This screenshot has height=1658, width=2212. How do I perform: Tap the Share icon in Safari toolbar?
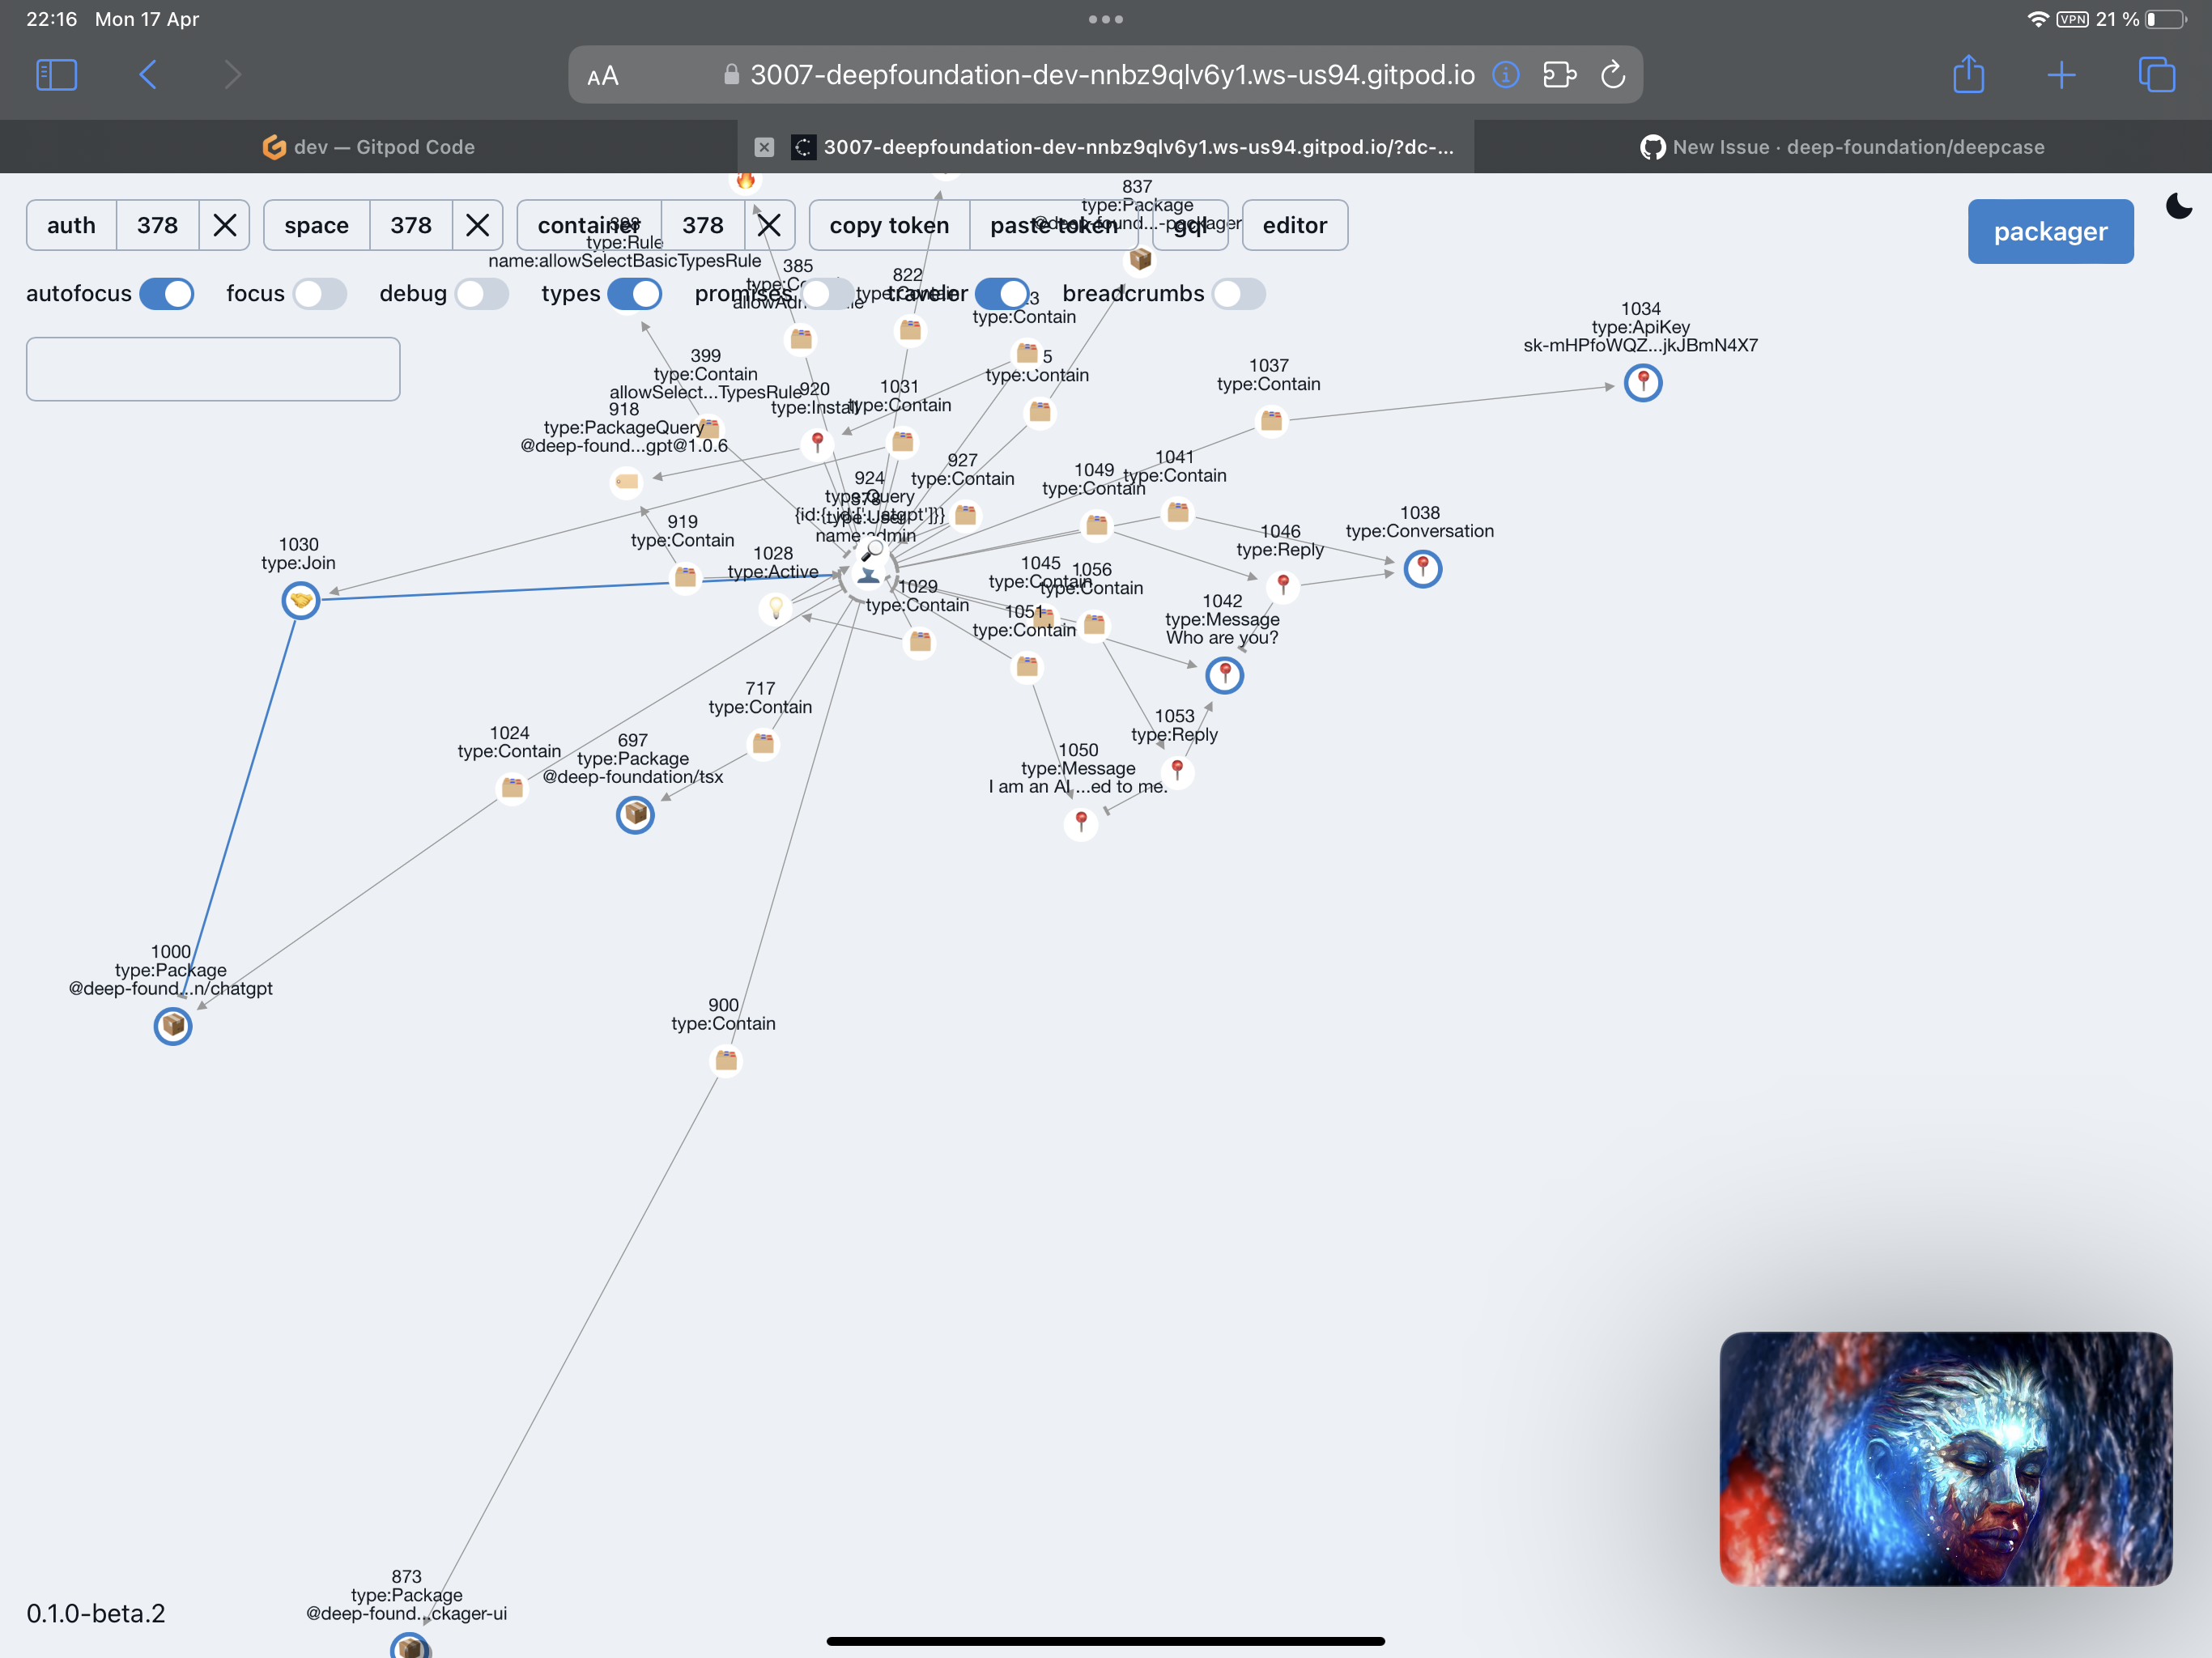(1968, 74)
